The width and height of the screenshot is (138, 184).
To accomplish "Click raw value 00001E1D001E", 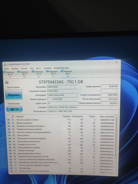I will pos(106,158).
